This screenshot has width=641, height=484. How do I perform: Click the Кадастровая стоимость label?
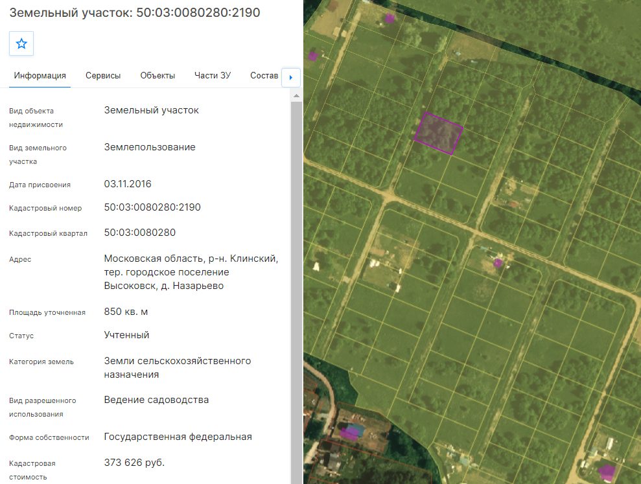coord(32,470)
